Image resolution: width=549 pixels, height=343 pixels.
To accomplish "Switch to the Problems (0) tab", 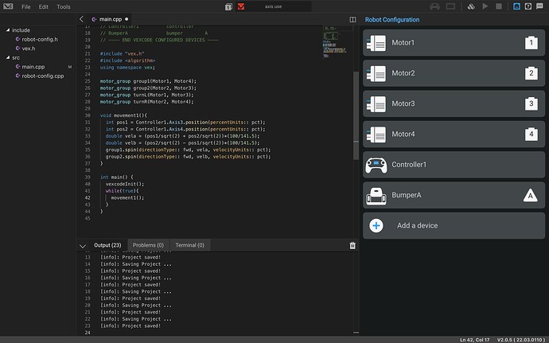I will pyautogui.click(x=148, y=245).
